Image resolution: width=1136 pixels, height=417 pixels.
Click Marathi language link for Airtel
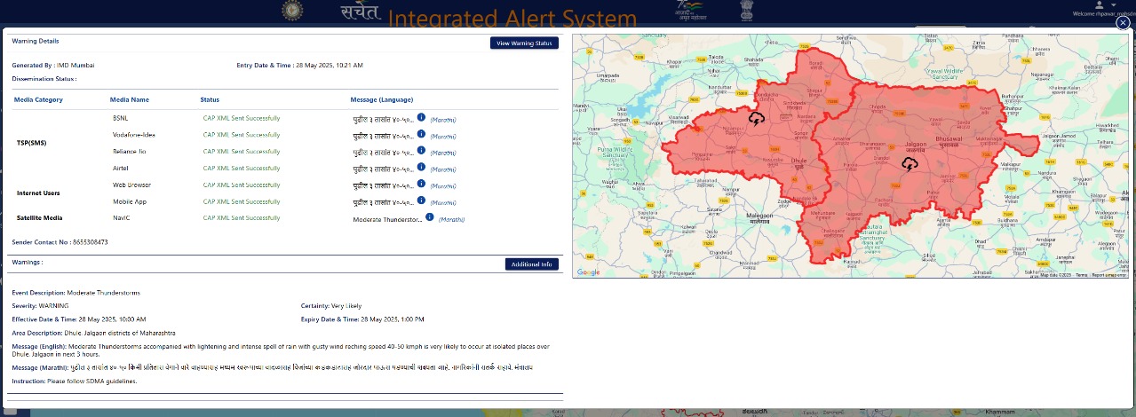443,169
